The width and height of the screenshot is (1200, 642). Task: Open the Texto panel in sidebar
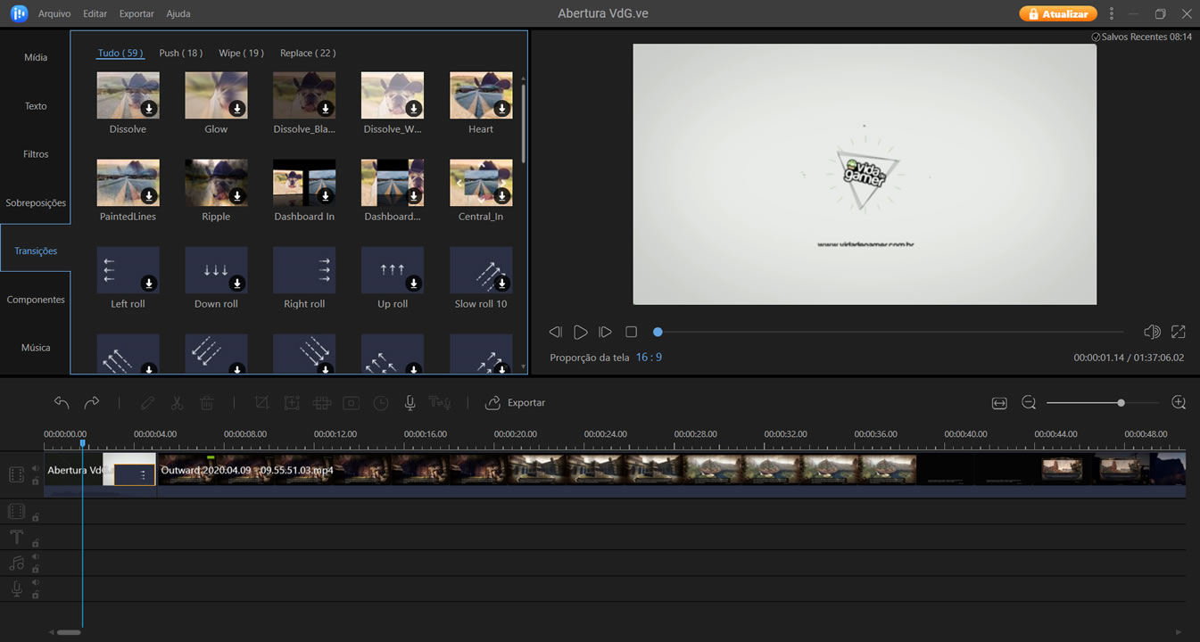point(36,106)
